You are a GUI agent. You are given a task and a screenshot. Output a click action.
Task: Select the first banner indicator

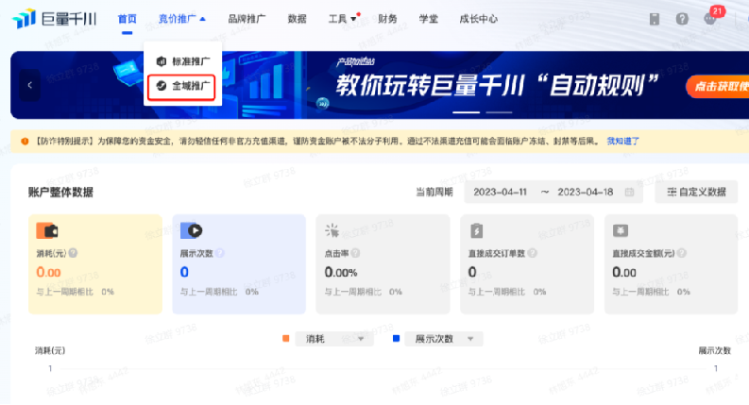[x=467, y=112]
